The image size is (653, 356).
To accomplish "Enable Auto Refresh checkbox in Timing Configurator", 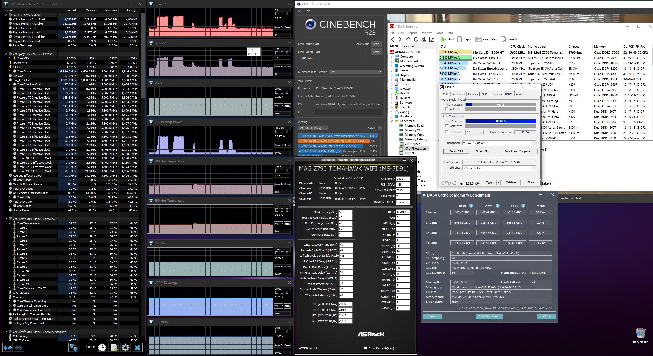I will pos(365,348).
